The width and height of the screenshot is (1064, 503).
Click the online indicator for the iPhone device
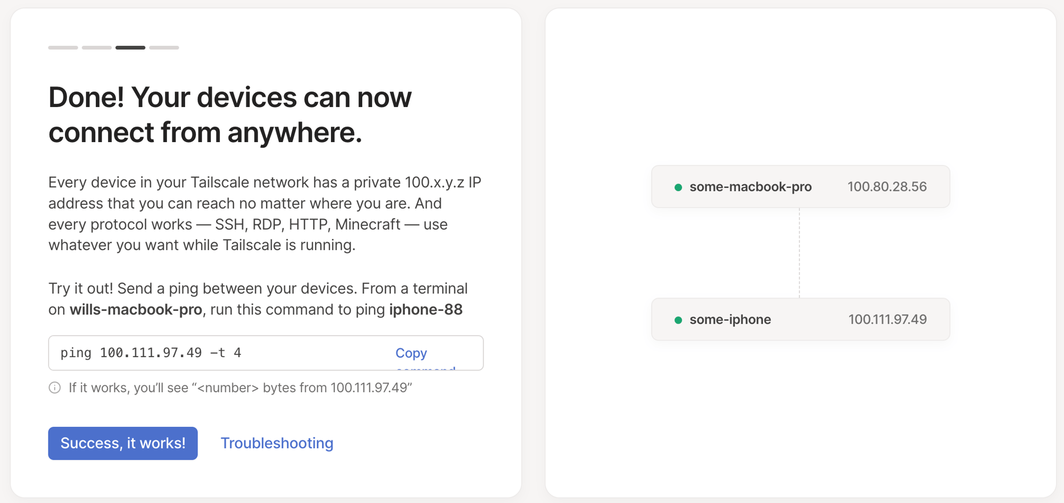coord(678,319)
